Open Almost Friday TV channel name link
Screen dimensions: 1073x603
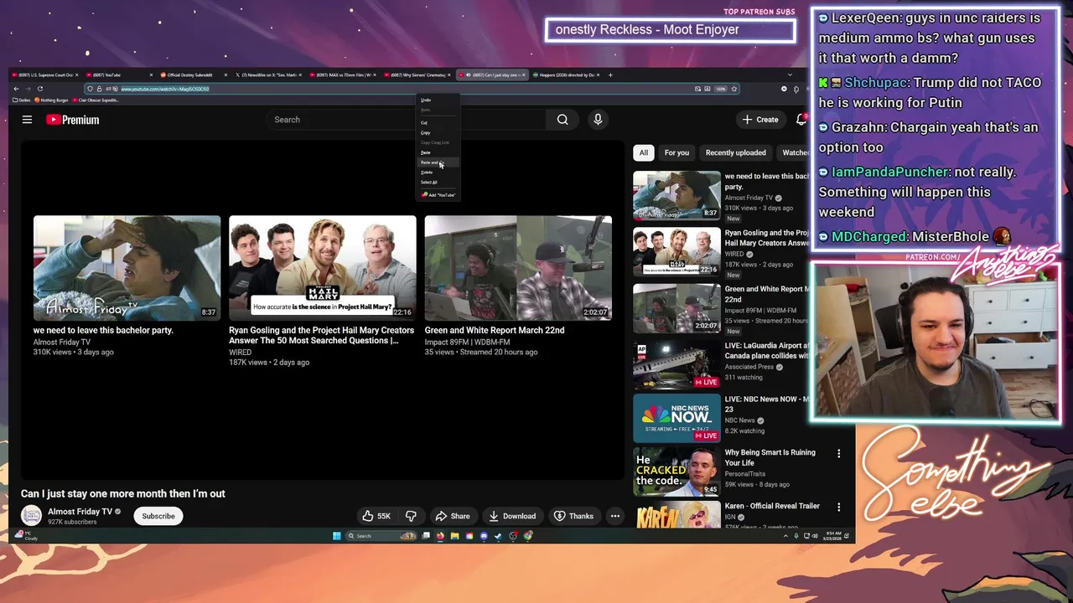(x=80, y=512)
